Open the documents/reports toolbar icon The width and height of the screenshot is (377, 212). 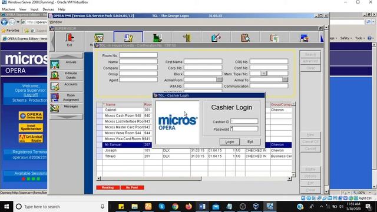[x=275, y=38]
